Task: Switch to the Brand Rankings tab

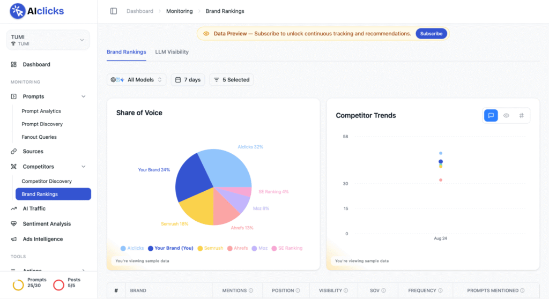Action: point(127,52)
